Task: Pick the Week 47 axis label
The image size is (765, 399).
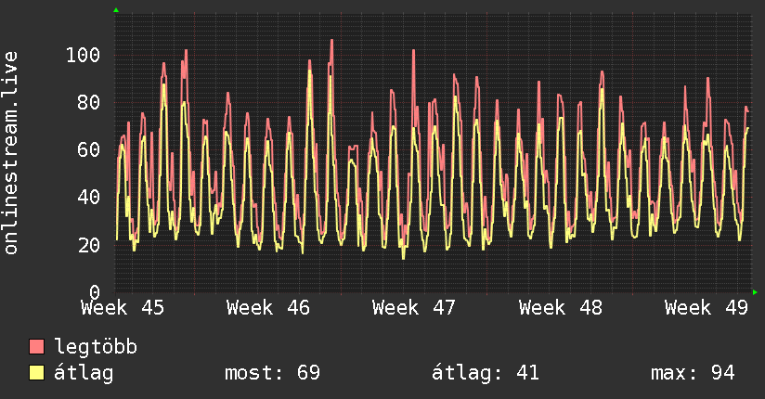Action: 414,308
